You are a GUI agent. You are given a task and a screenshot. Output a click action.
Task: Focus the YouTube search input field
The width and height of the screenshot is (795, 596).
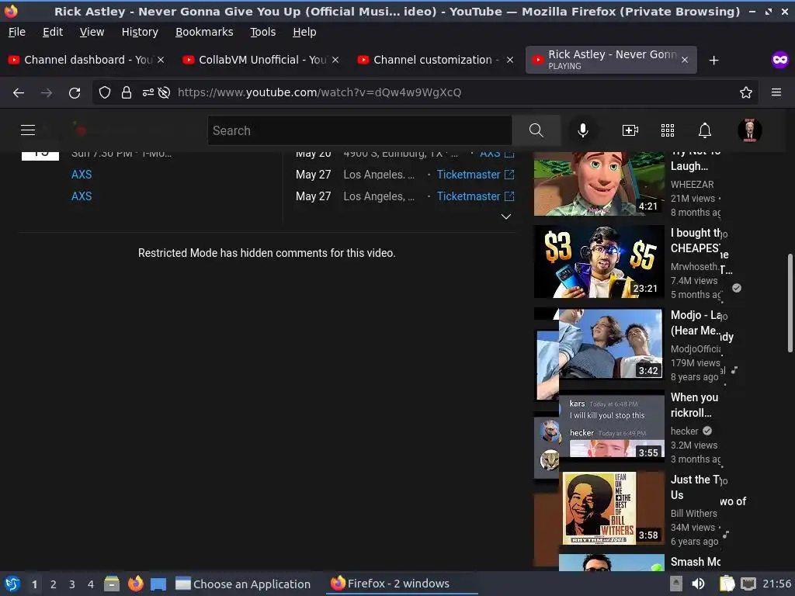[359, 130]
